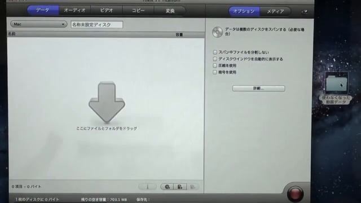Click the greyed-out remove item icon

193,187
